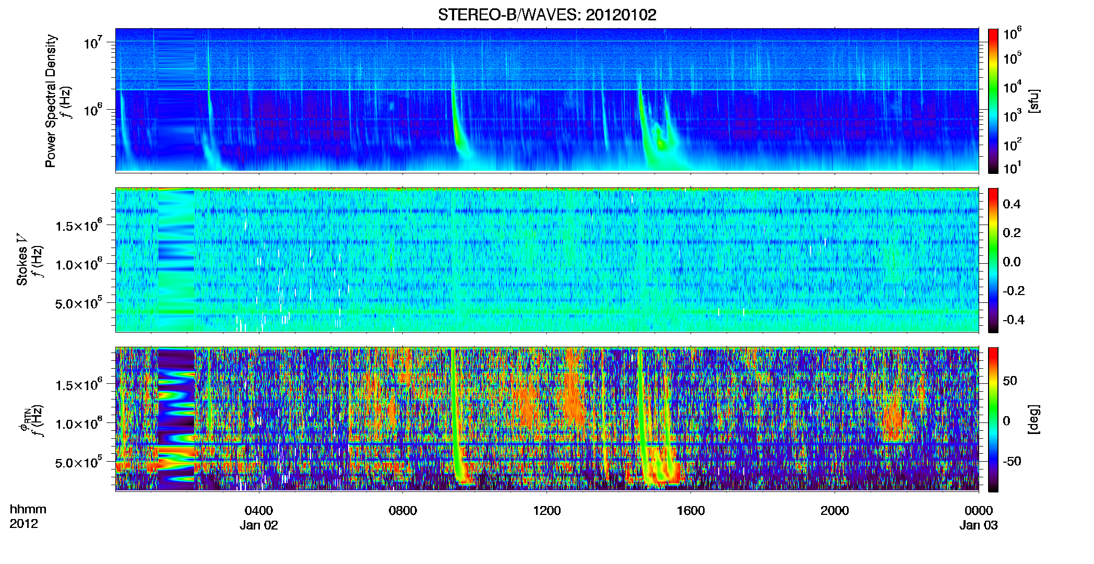
Task: Click the "STEREO-B/WAVES: 20120102" plot title
Action: [547, 15]
